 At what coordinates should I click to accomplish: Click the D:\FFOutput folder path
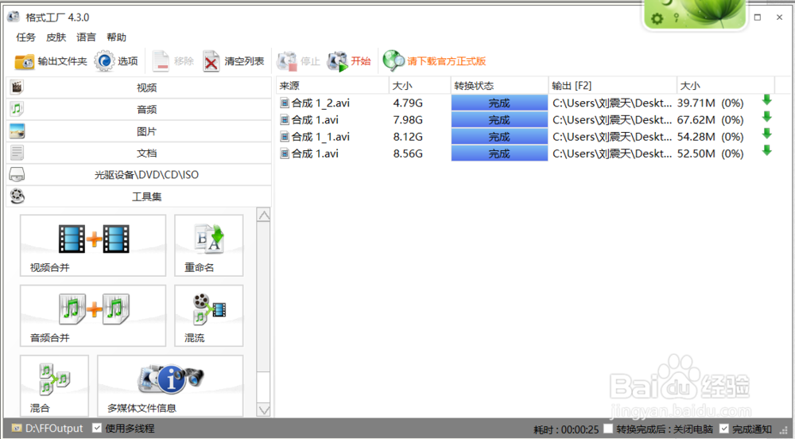[54, 429]
